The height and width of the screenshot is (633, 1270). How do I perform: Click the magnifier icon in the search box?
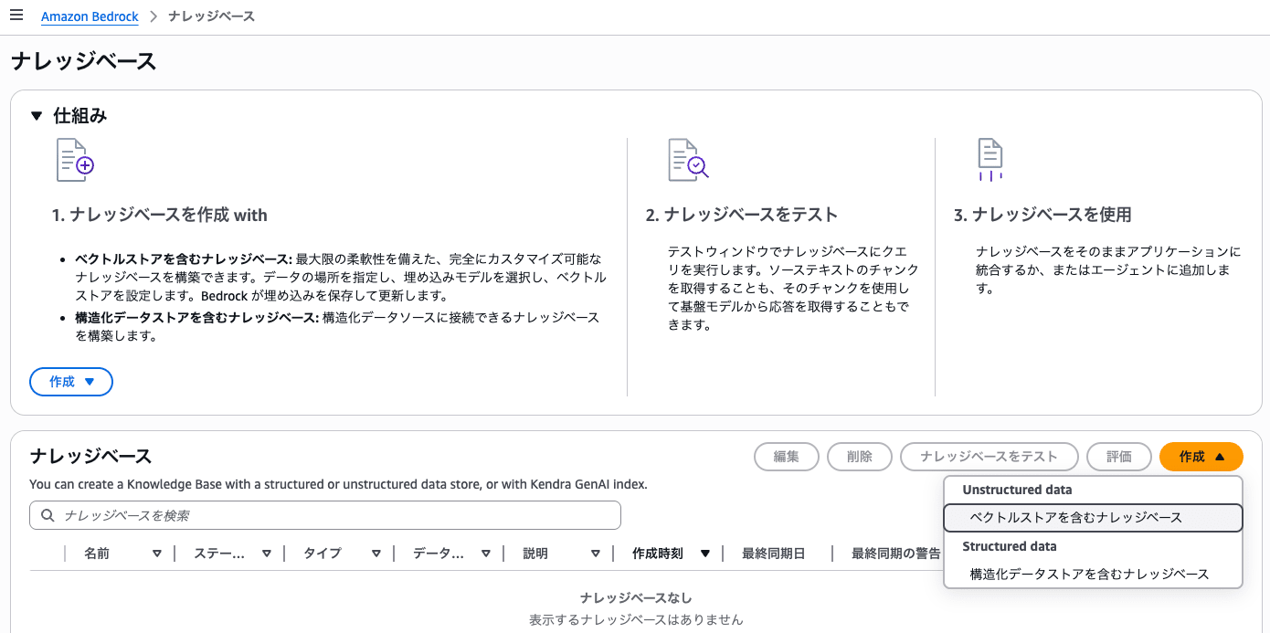[48, 515]
